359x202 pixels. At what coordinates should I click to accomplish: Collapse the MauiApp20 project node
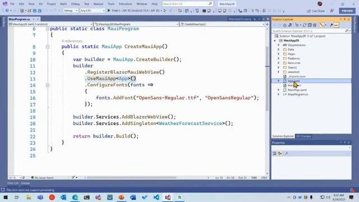click(275, 40)
